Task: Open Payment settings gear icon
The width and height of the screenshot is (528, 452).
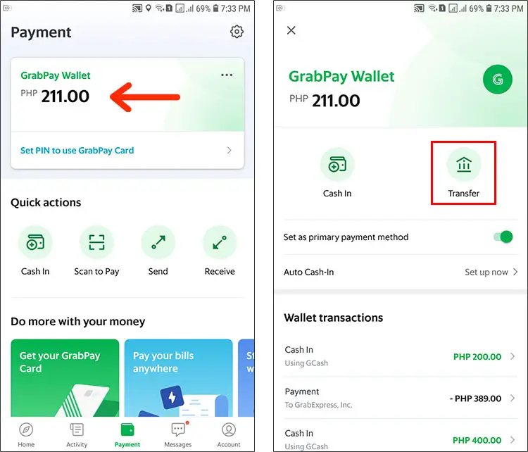Action: (237, 32)
